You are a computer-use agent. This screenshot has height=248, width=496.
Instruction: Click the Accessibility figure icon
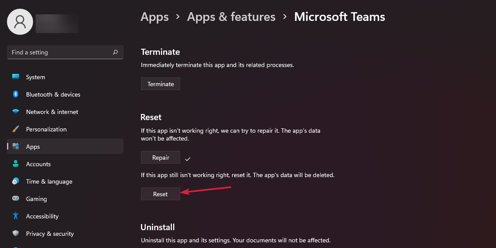[16, 216]
